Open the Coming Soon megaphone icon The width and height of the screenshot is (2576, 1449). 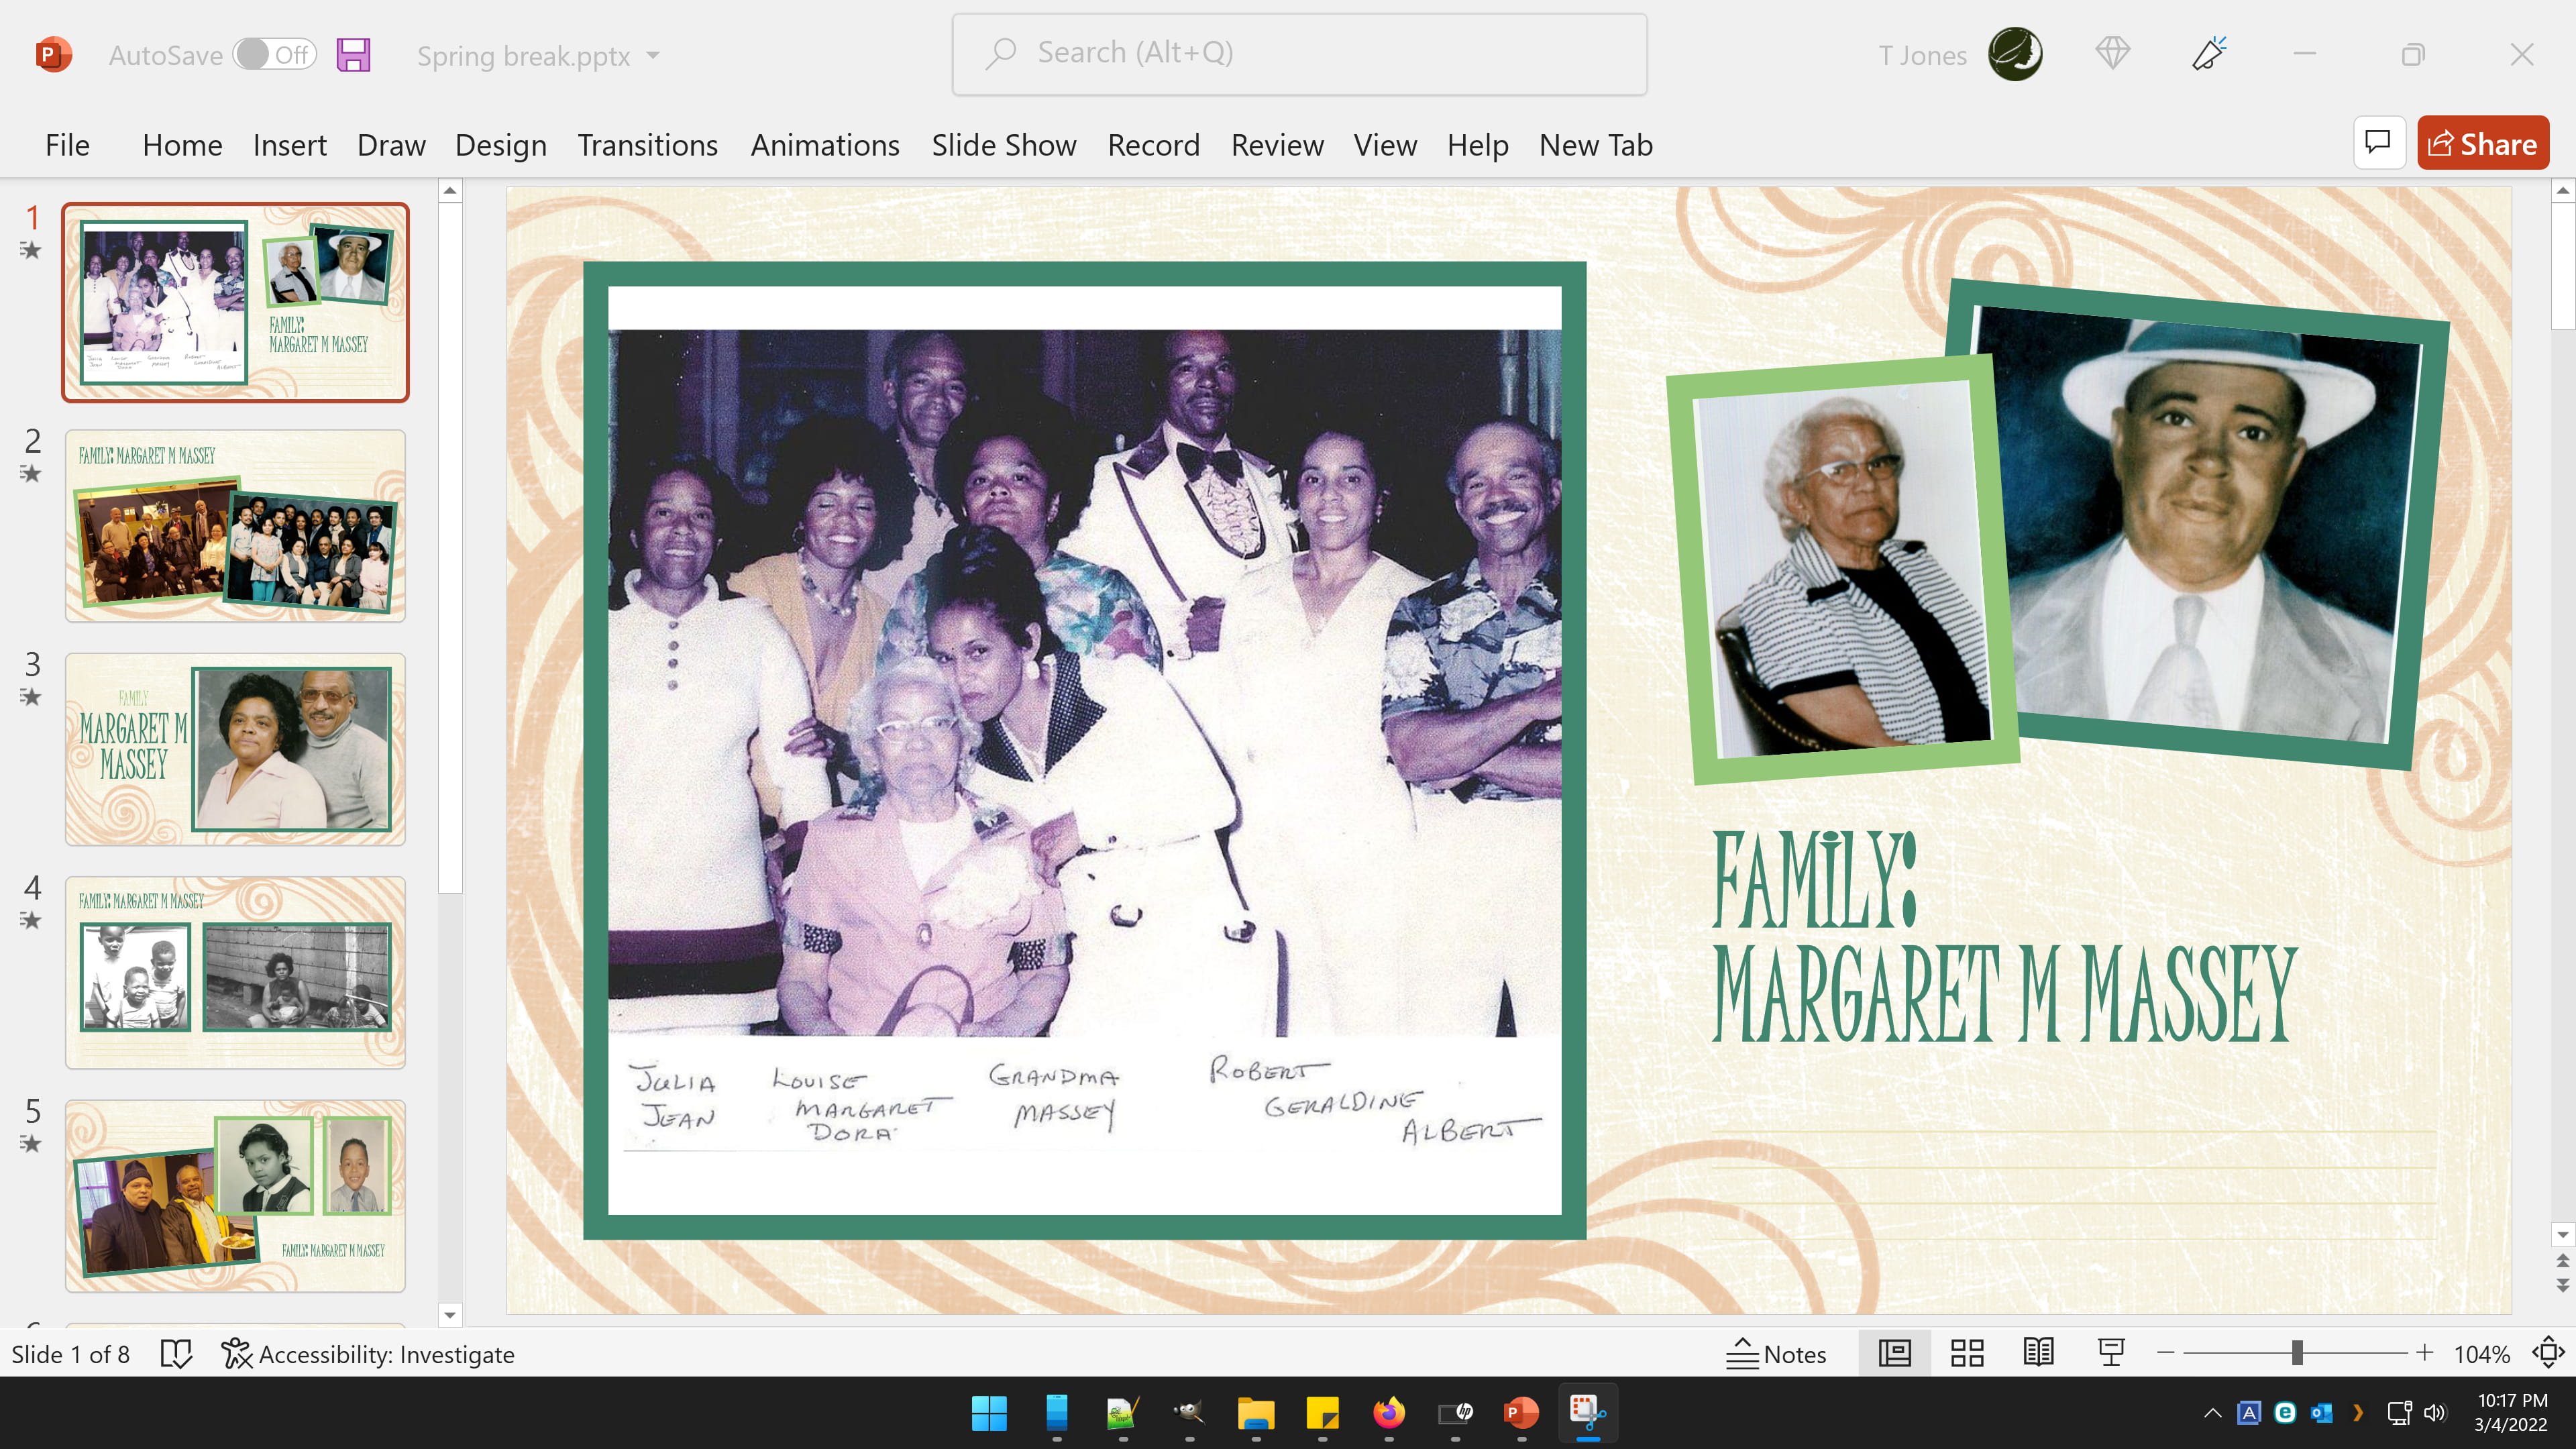click(2209, 54)
